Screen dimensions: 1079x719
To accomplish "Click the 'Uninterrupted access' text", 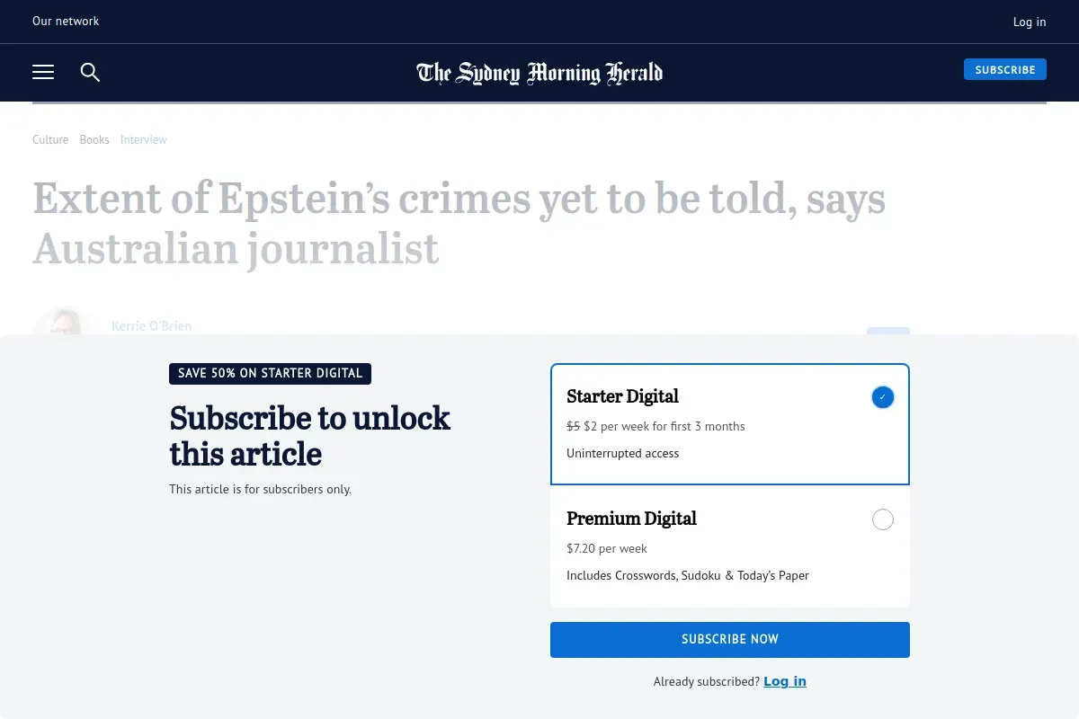I will coord(623,453).
